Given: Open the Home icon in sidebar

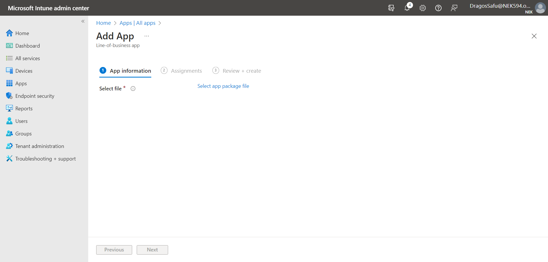Looking at the screenshot, I should point(9,33).
